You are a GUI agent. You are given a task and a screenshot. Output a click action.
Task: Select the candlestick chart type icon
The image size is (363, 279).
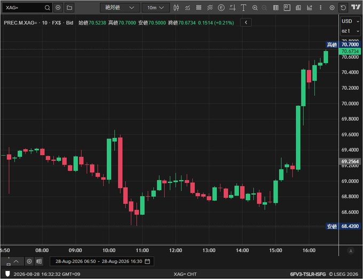pos(176,7)
